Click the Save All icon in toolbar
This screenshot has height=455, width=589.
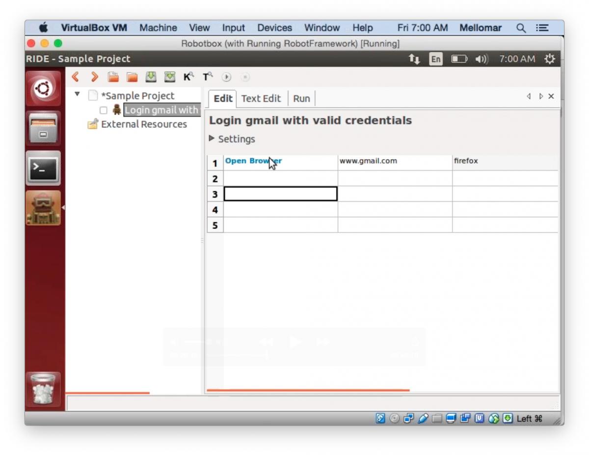(170, 77)
